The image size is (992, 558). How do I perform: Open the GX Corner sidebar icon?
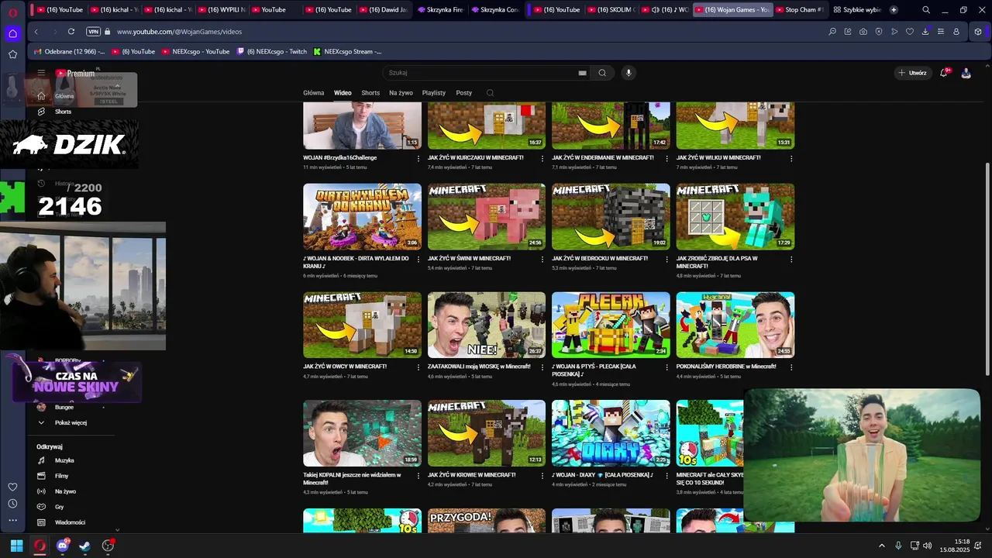pos(13,33)
